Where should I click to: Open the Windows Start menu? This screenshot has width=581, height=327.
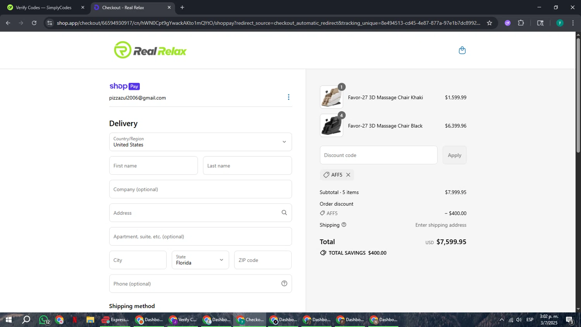[x=8, y=320]
